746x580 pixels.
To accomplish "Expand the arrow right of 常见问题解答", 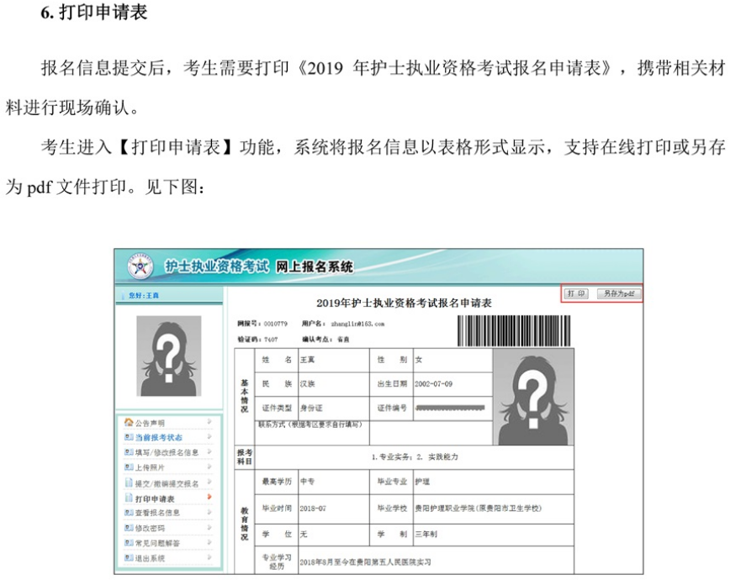I will [208, 543].
